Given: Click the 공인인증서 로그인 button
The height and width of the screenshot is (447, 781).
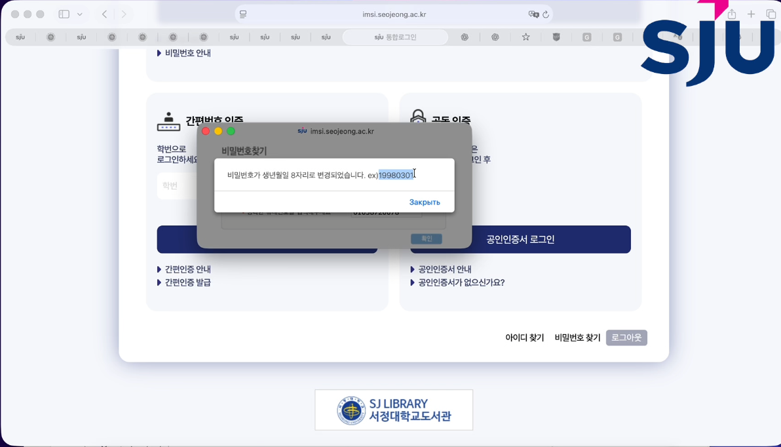Looking at the screenshot, I should coord(520,239).
